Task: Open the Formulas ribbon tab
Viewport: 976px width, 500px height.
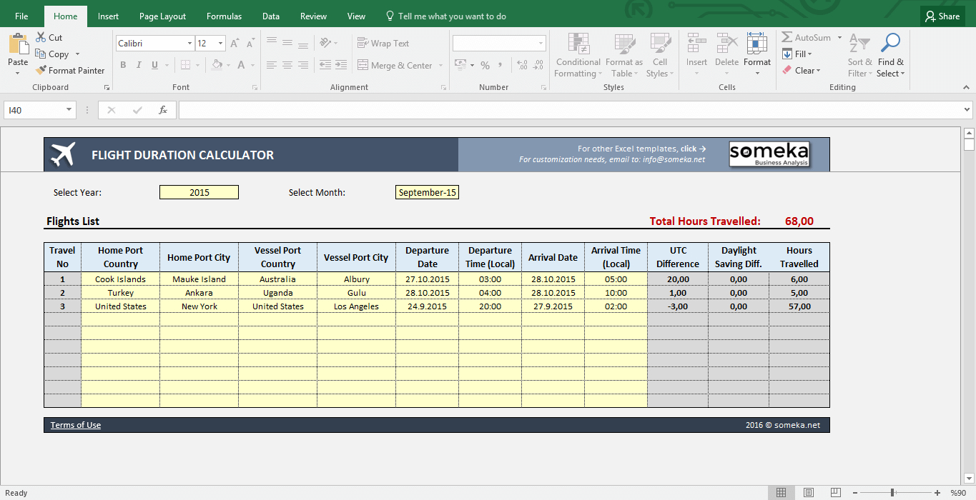Action: point(224,16)
